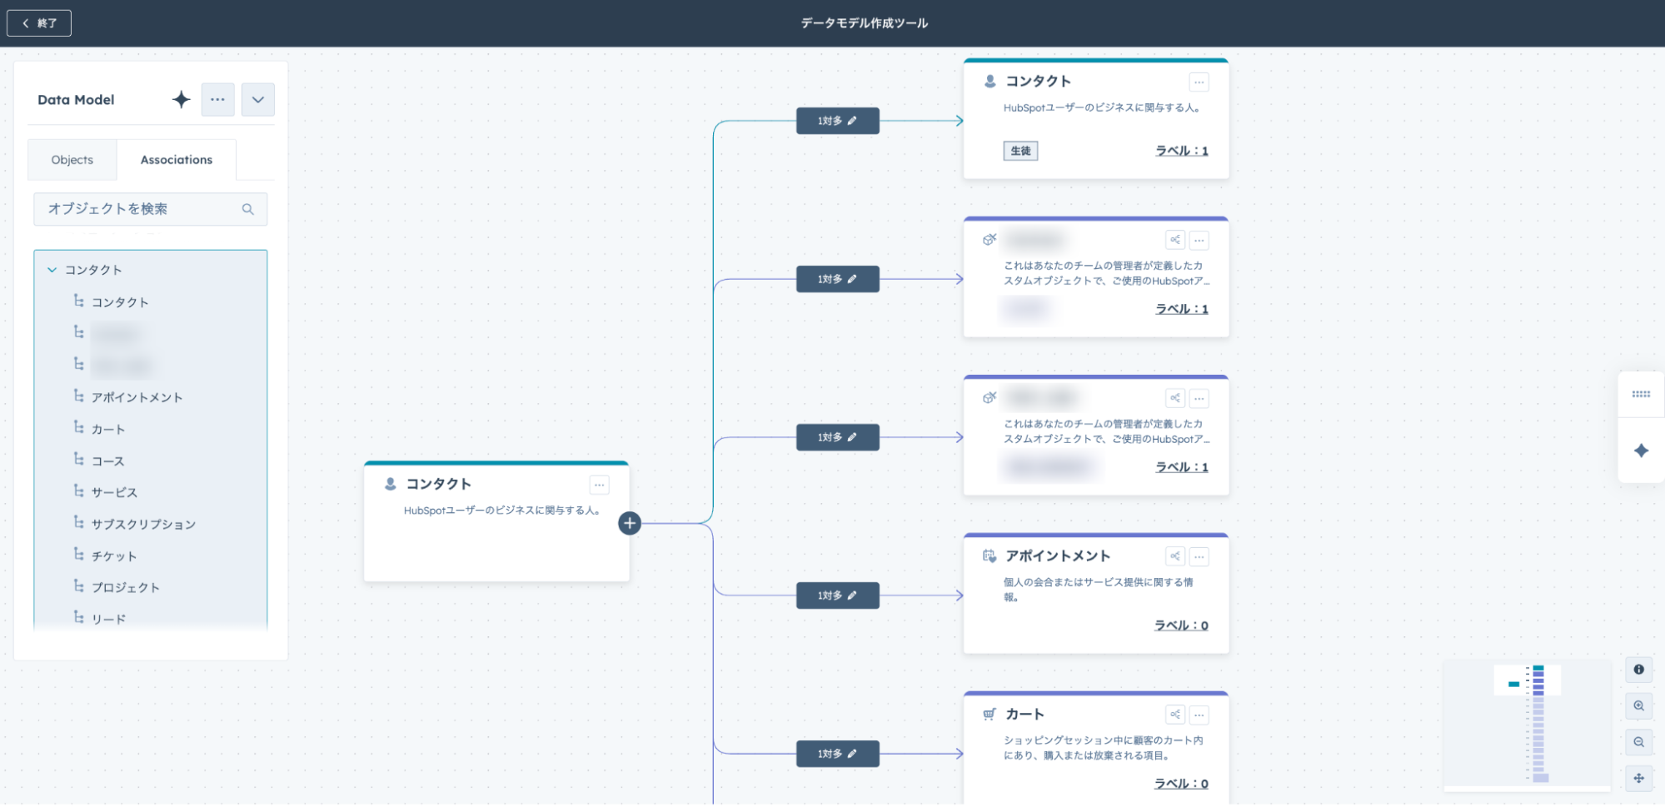This screenshot has width=1665, height=807.
Task: Click the plus button on コンタクト card
Action: click(x=630, y=523)
